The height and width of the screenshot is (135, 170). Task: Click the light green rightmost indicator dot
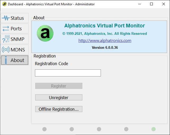[x=154, y=129]
